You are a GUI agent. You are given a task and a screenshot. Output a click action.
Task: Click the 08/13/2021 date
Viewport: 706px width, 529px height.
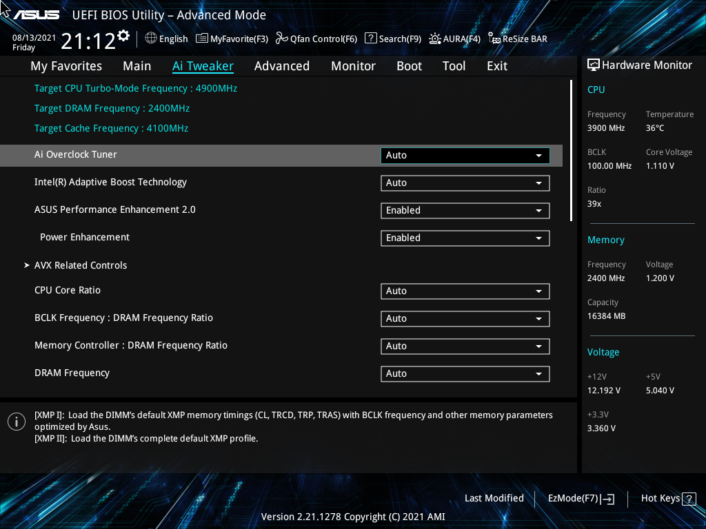tap(34, 38)
